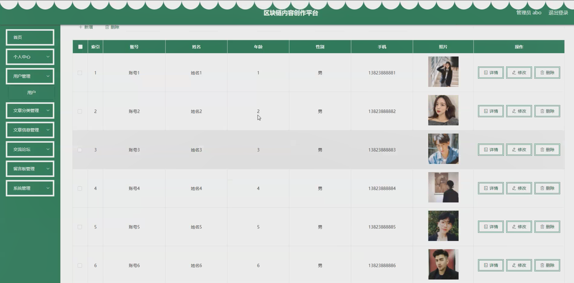Click 删除 for 账号2 row

547,111
